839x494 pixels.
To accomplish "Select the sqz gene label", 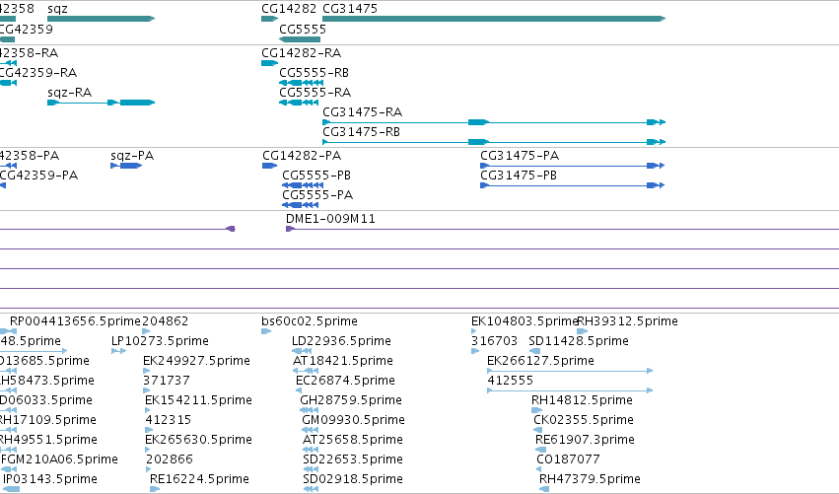I will pyautogui.click(x=58, y=9).
